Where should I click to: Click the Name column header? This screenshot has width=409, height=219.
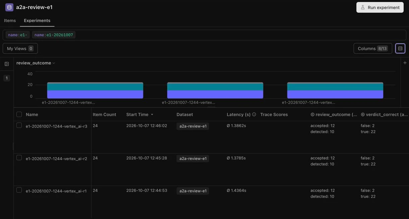[x=32, y=115]
